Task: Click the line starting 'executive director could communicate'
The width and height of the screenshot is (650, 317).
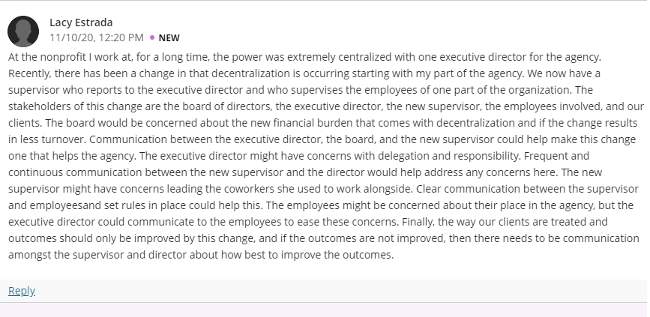Action: click(308, 222)
